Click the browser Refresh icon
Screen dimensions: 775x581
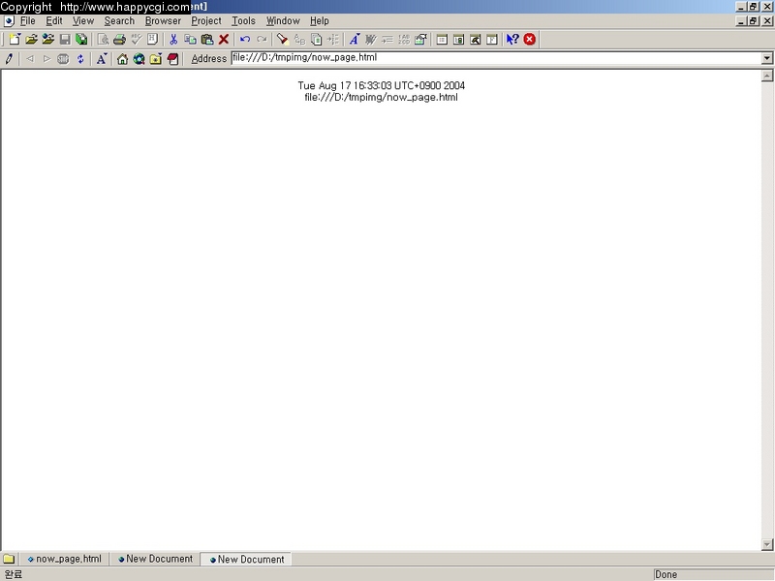click(x=80, y=59)
